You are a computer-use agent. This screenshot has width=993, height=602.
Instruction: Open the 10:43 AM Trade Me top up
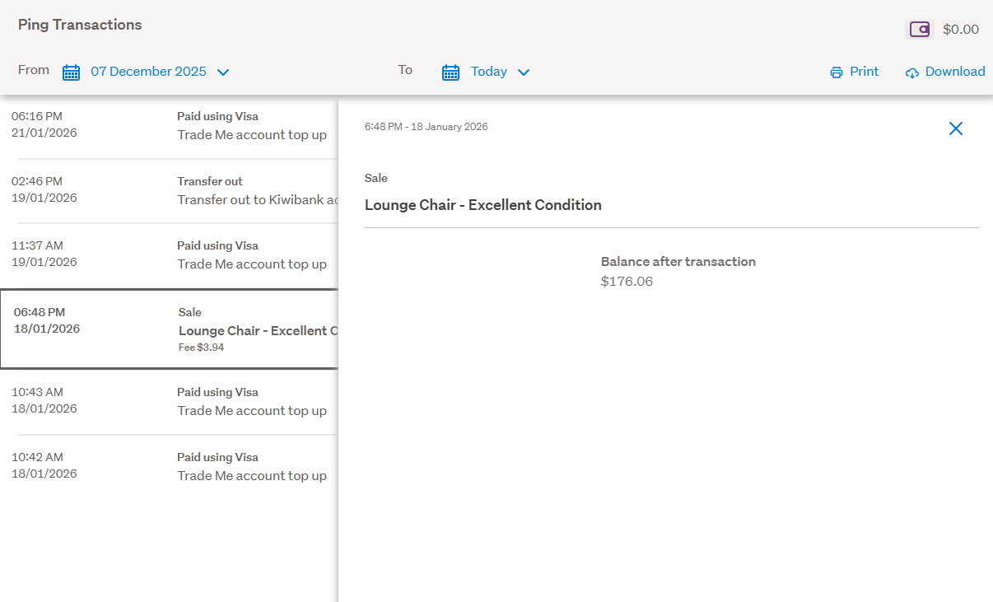(x=169, y=402)
